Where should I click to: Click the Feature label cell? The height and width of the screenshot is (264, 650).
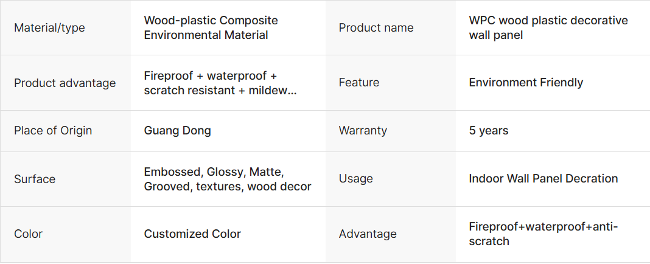pos(358,83)
